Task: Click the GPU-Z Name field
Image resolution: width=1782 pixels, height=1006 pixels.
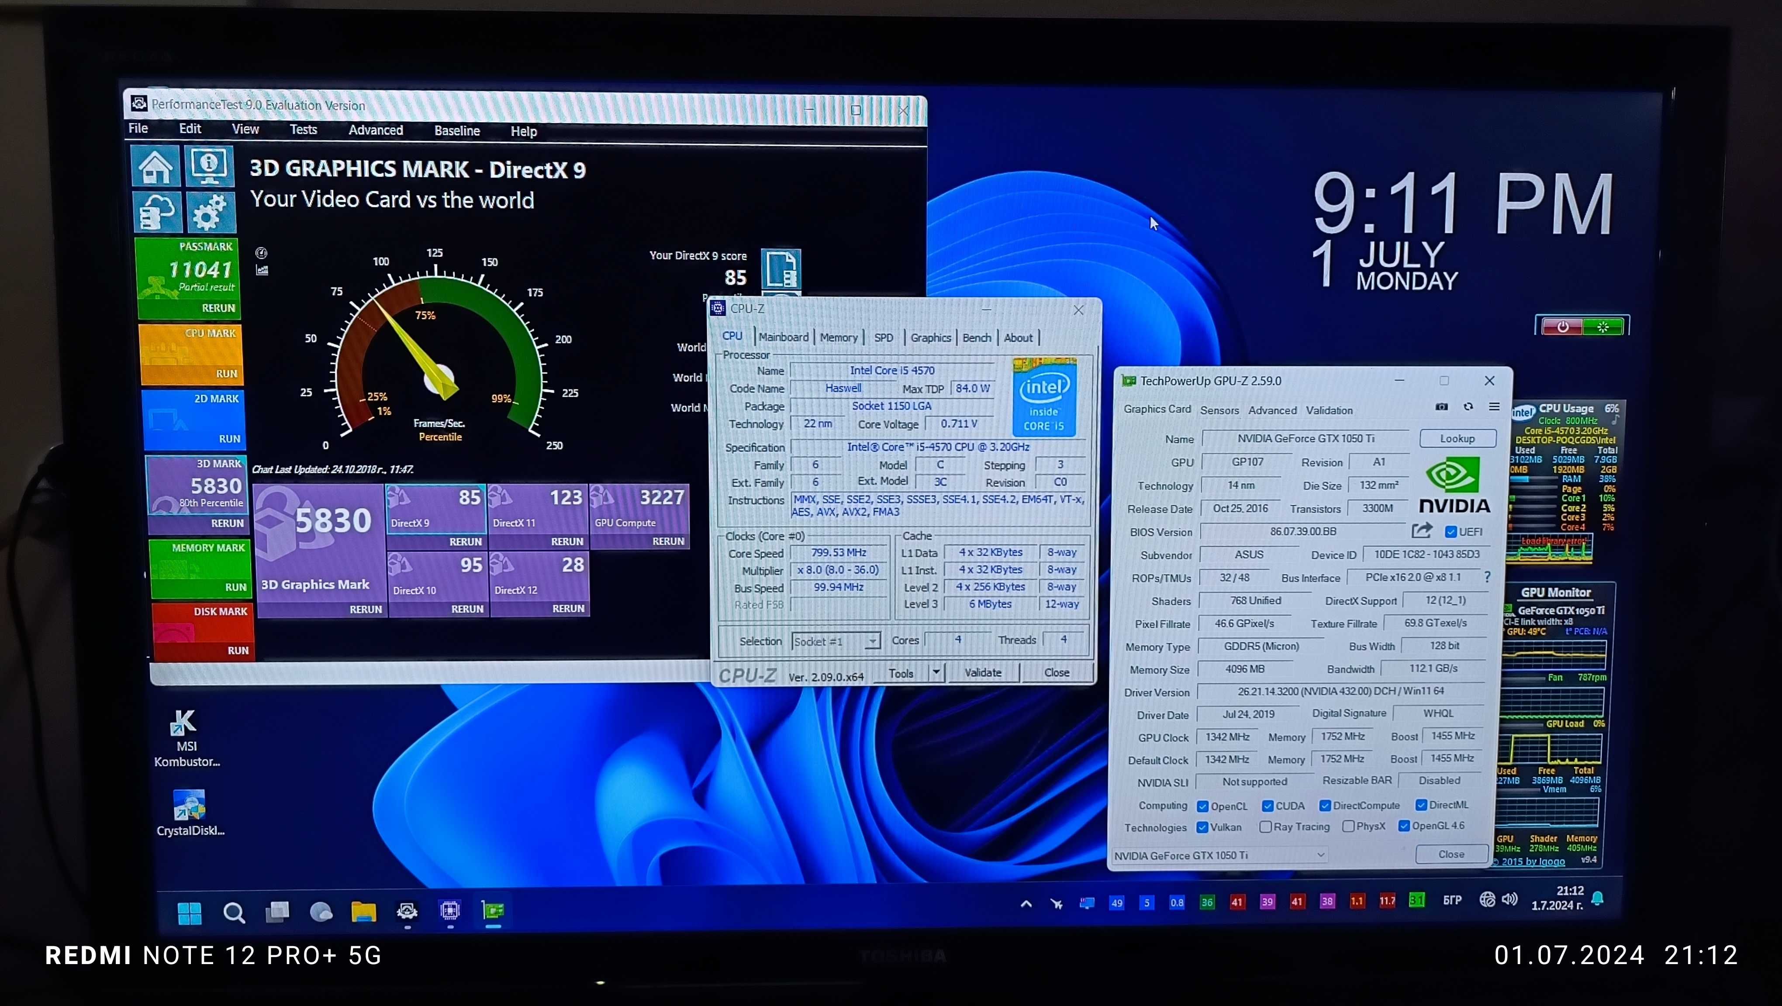Action: (x=1305, y=438)
